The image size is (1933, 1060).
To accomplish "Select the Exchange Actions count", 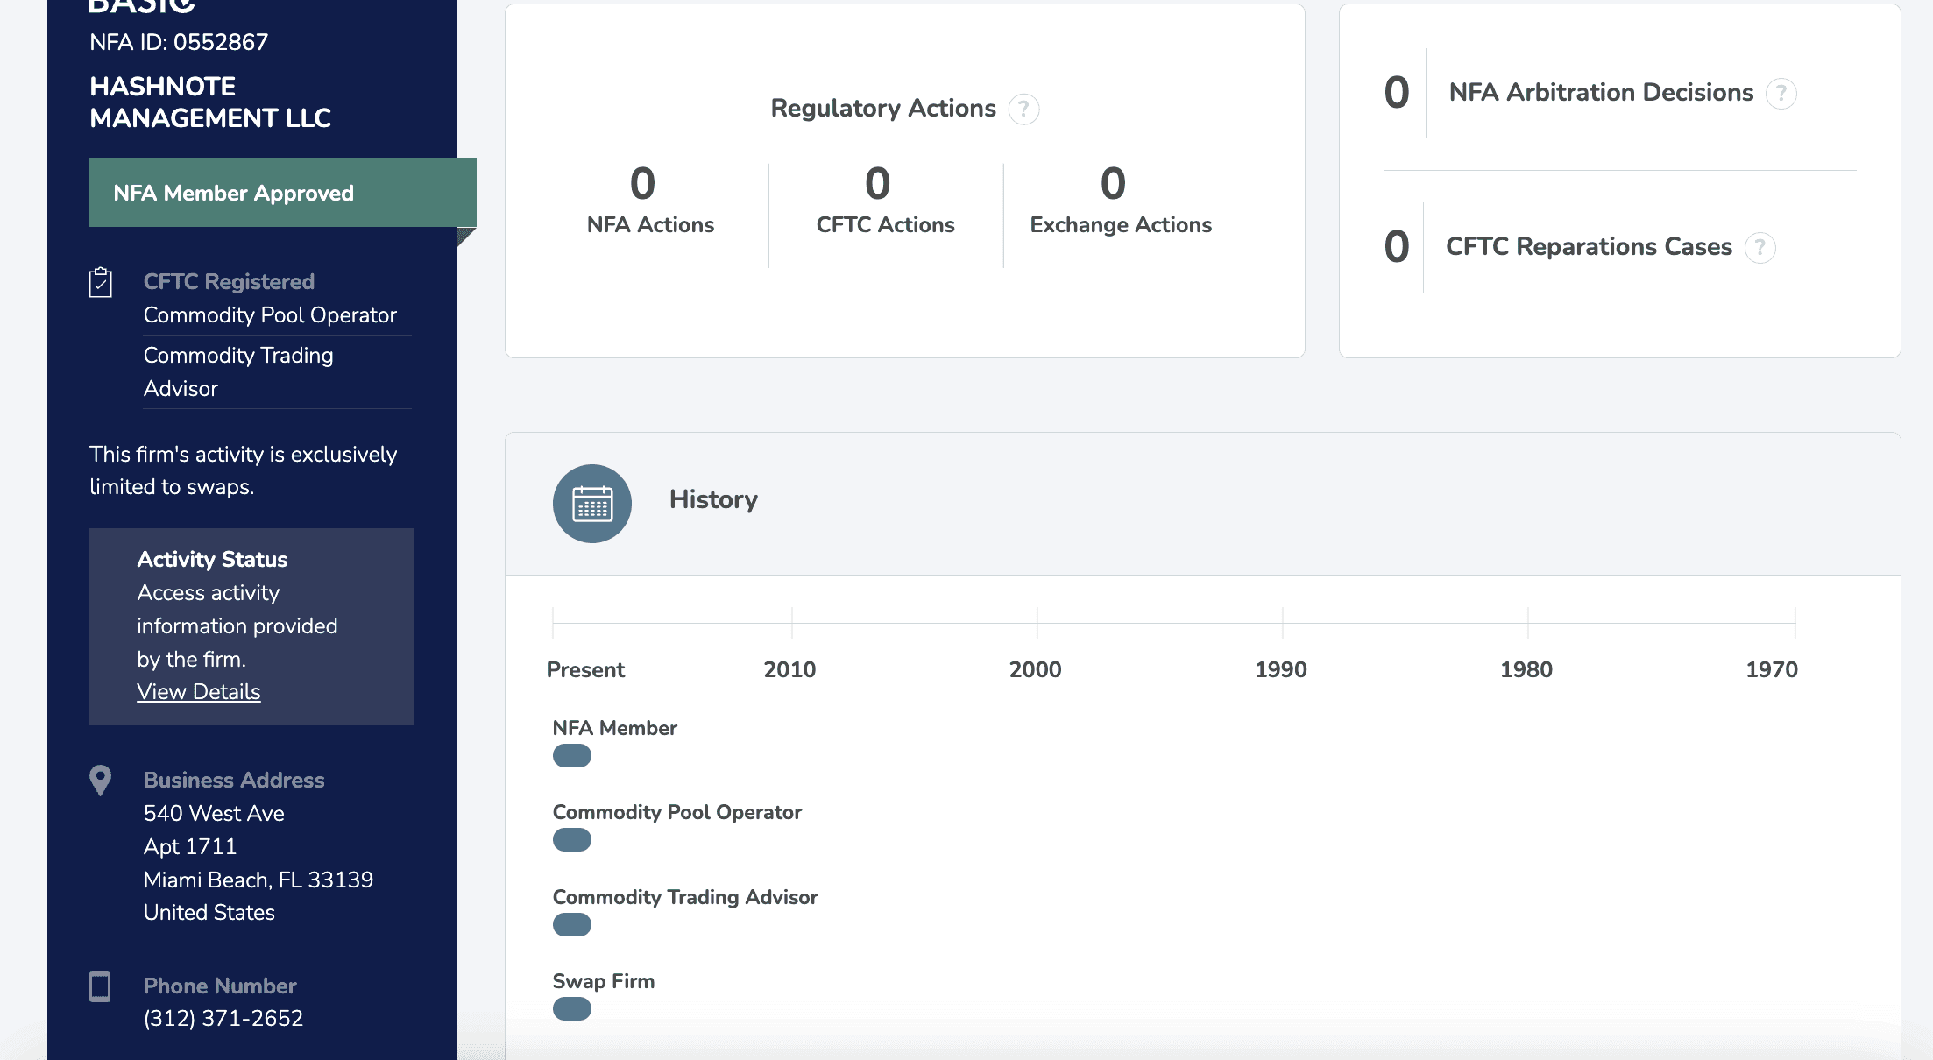I will click(x=1113, y=184).
